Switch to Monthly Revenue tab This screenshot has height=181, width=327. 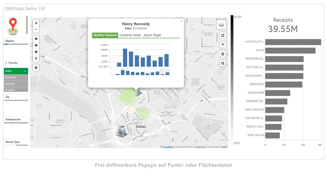(x=105, y=35)
